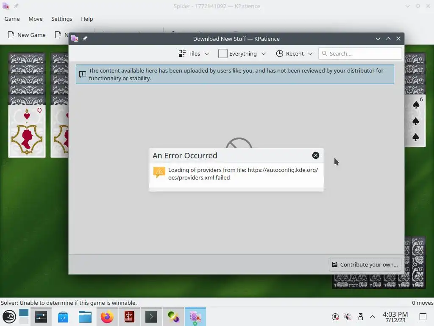Screen dimensions: 434x326
Task: Open the Dolphin file manager from taskbar
Action: coord(85,317)
